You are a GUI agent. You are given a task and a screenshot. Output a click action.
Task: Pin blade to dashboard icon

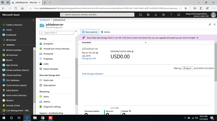(210, 25)
